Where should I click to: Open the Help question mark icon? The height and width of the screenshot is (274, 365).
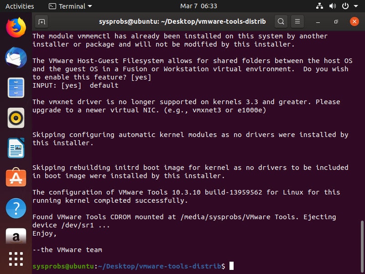(x=16, y=208)
